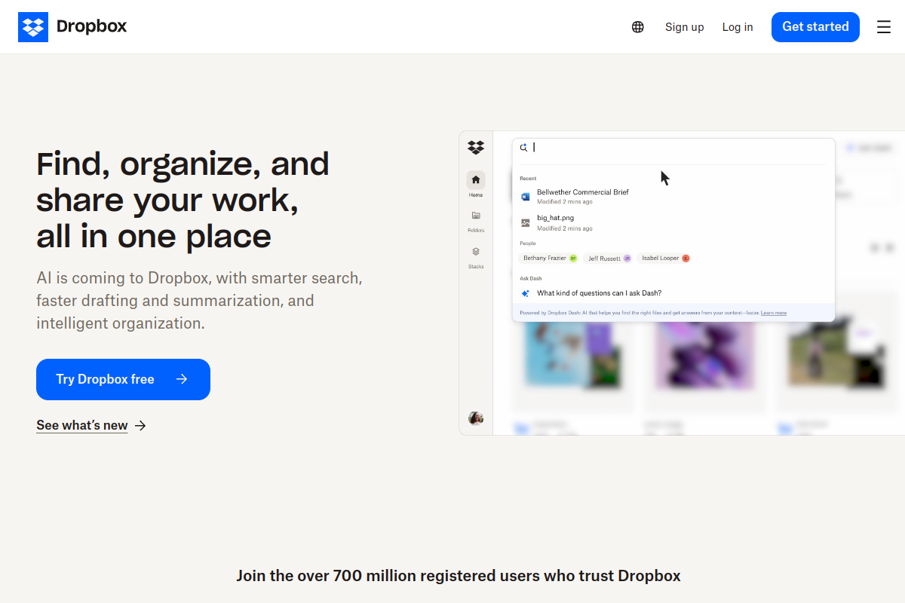Click the Sign up link
The image size is (905, 603).
684,27
